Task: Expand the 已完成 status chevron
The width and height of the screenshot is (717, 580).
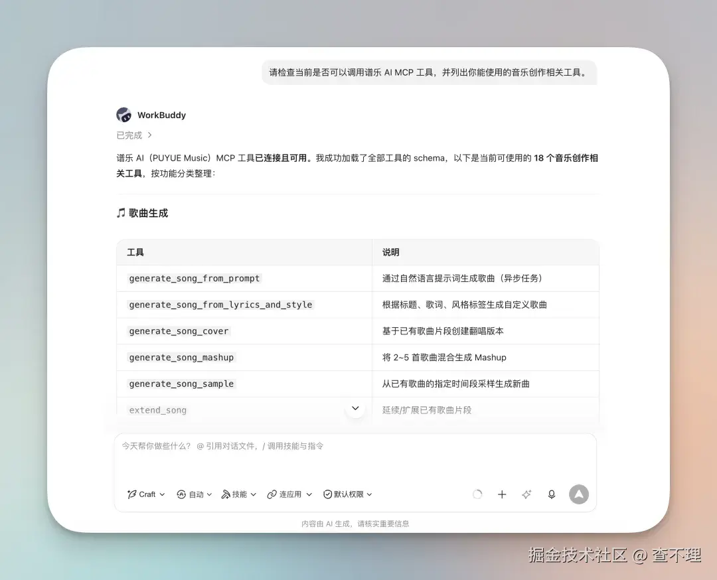Action: pos(149,135)
